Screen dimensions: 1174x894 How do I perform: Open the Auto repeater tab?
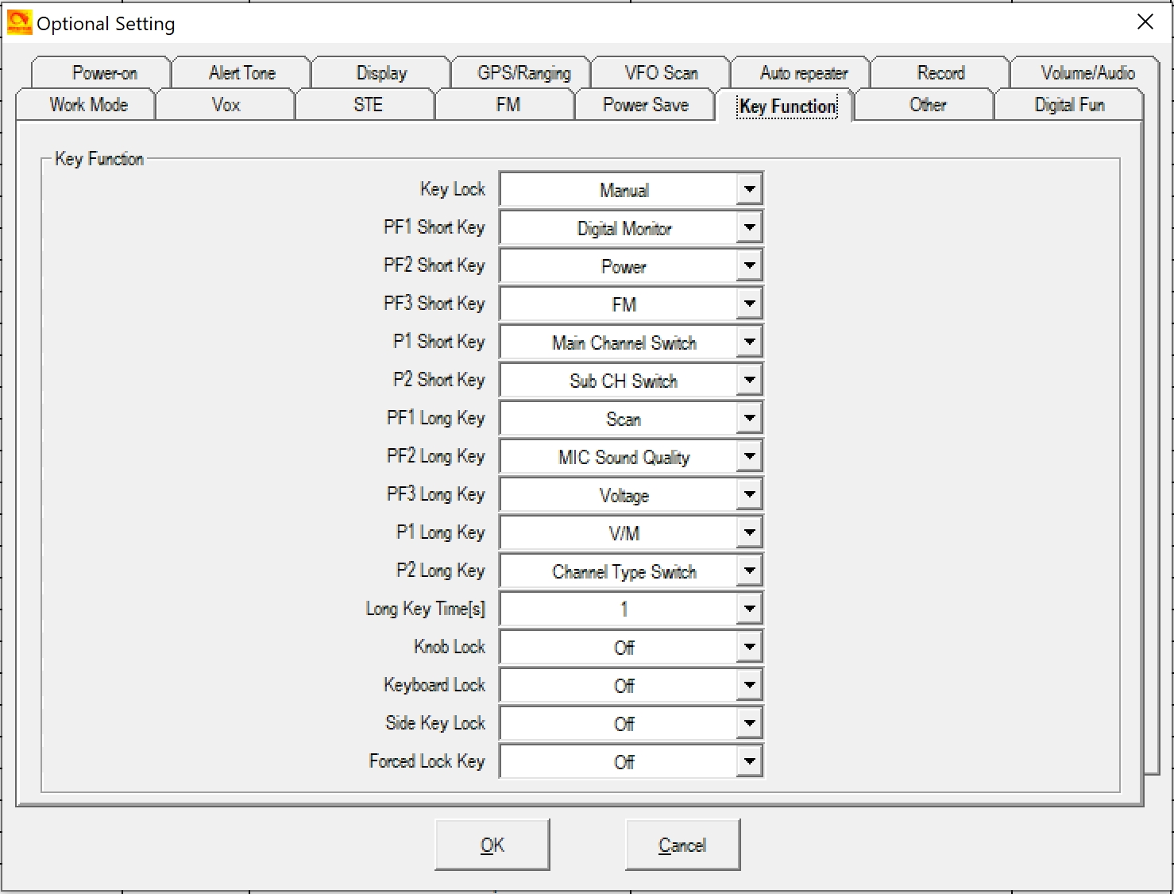[803, 73]
